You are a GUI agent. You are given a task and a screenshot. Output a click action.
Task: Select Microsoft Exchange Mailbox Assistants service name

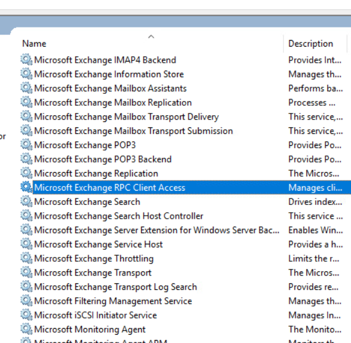(x=110, y=88)
